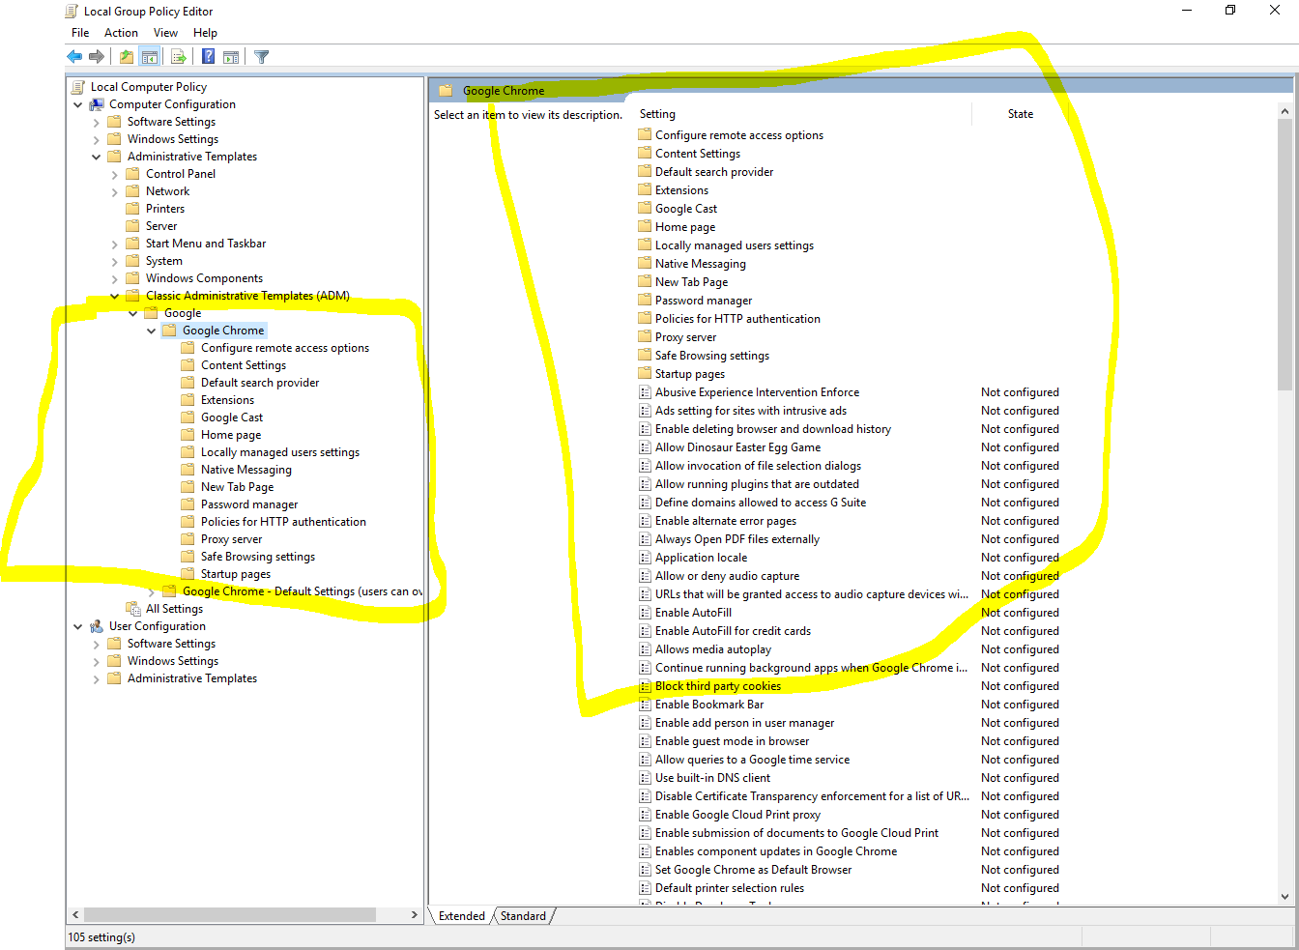Viewport: 1299px width, 950px height.
Task: Expand the Start Menu and Taskbar node
Action: [x=115, y=245]
